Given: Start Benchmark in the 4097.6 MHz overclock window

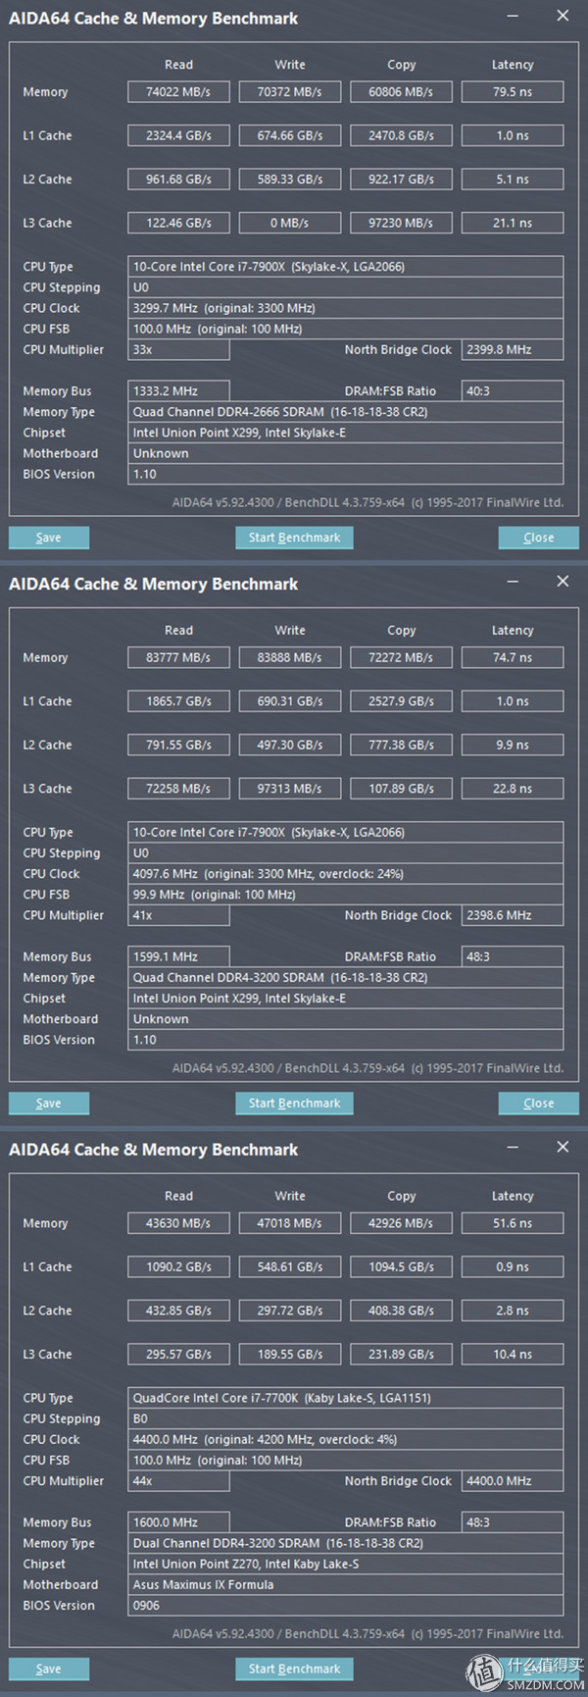Looking at the screenshot, I should point(294,1104).
